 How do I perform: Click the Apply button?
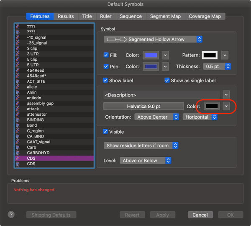click(163, 215)
